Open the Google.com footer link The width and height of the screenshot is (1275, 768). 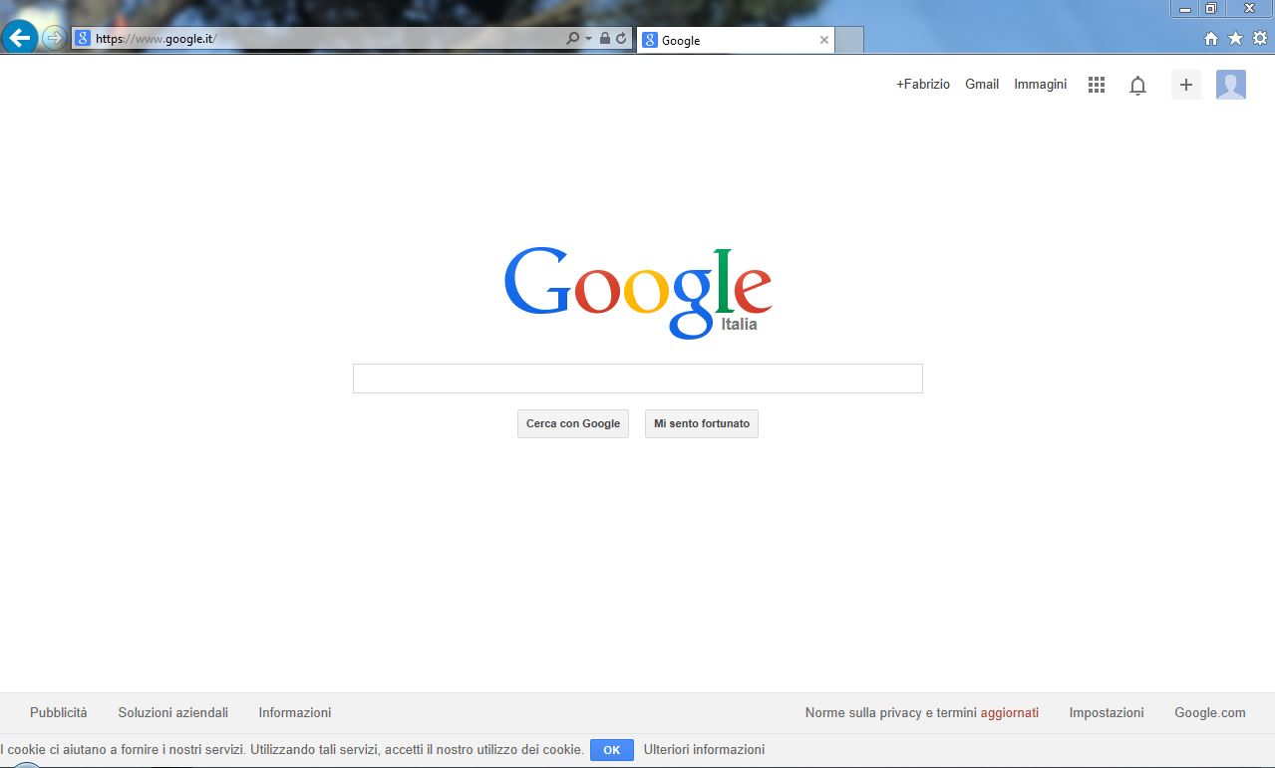click(x=1210, y=712)
